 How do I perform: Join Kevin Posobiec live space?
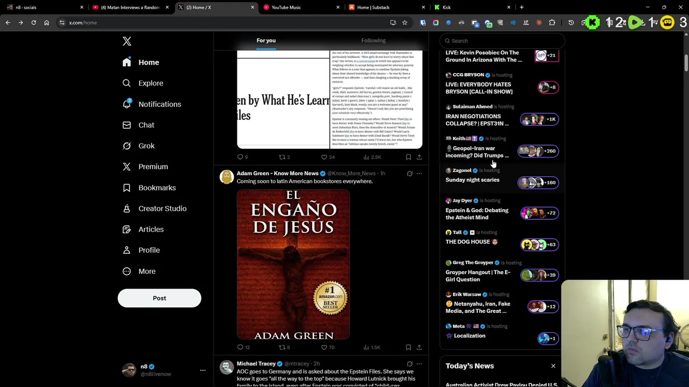point(502,56)
